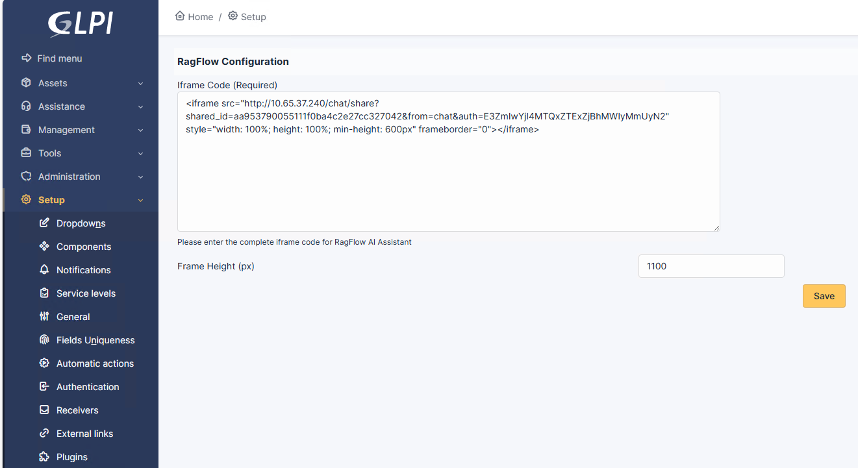Click the External links chain icon

[x=44, y=434]
